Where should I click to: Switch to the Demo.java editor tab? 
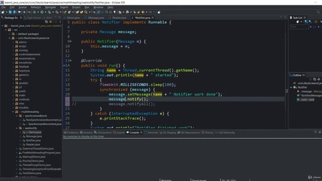click(x=73, y=18)
